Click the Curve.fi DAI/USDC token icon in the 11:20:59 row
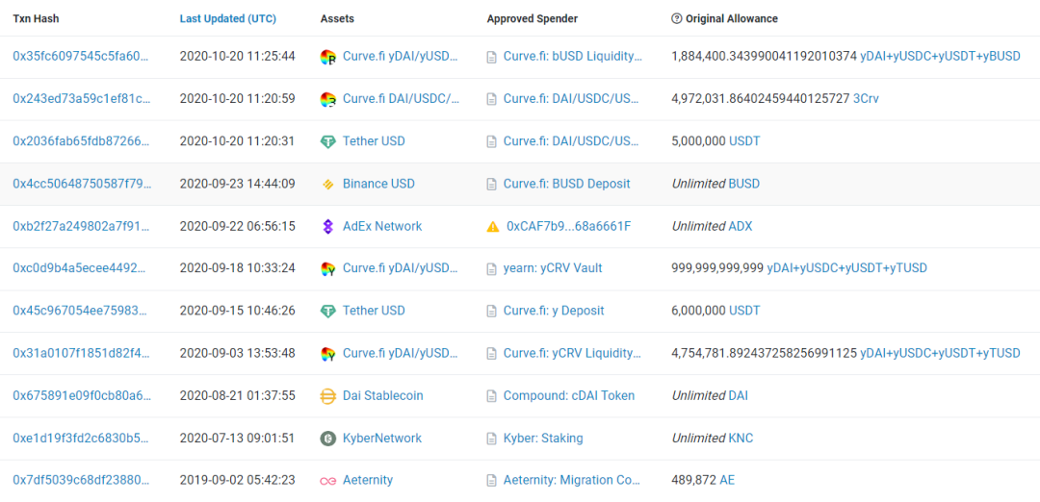 328,99
